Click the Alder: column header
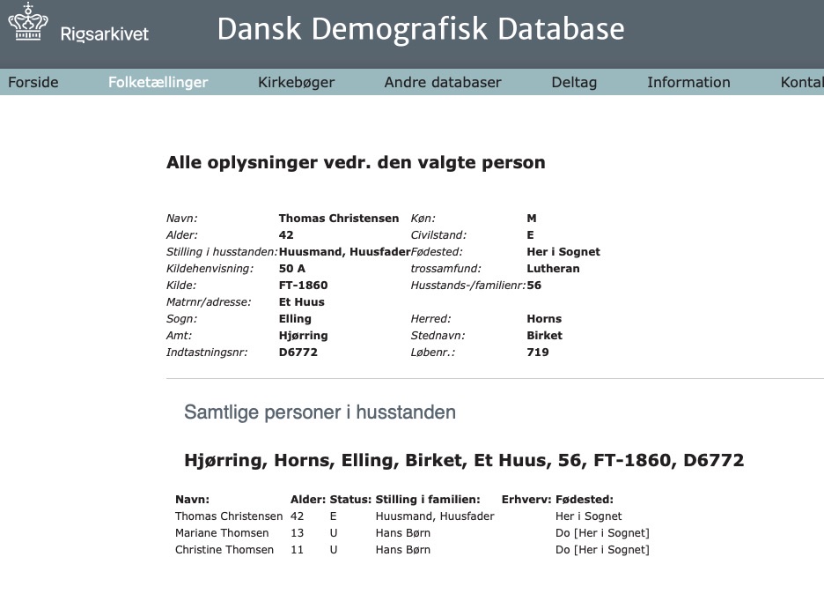 point(308,500)
